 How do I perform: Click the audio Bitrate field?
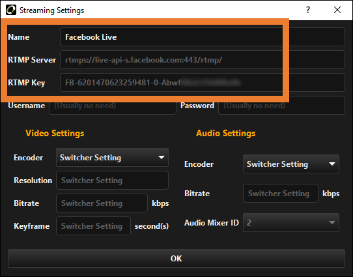[x=281, y=193]
